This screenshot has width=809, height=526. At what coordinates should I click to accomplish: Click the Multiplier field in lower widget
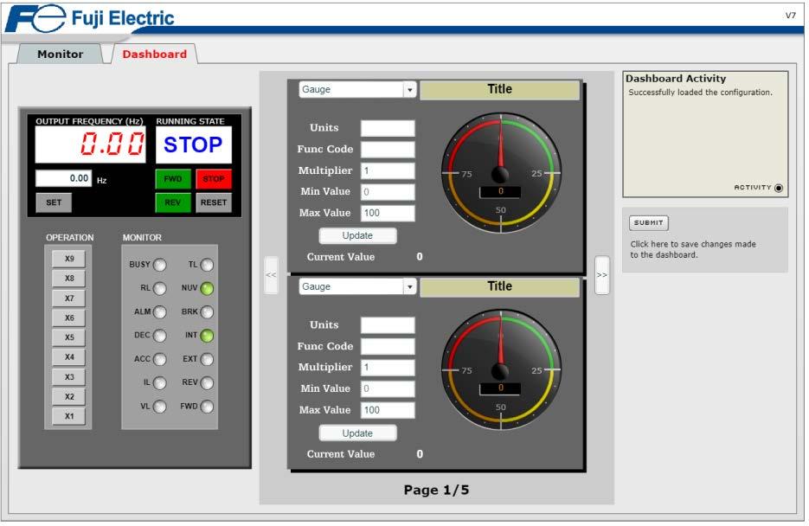388,368
